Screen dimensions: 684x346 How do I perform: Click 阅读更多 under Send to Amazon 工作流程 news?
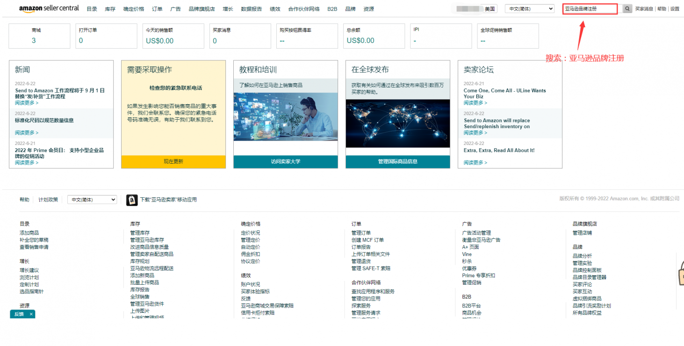click(x=27, y=103)
